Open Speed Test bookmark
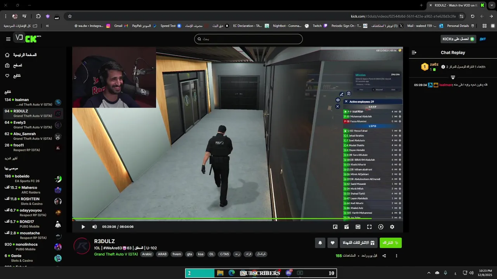497x279 pixels. [171, 26]
